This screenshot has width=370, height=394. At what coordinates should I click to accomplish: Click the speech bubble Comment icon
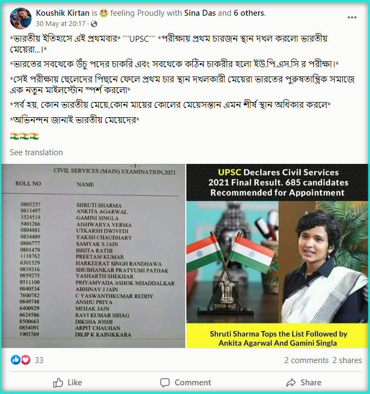point(165,383)
